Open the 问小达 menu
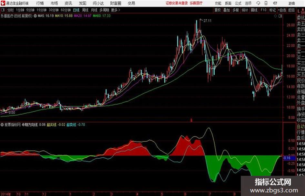 point(98,3)
